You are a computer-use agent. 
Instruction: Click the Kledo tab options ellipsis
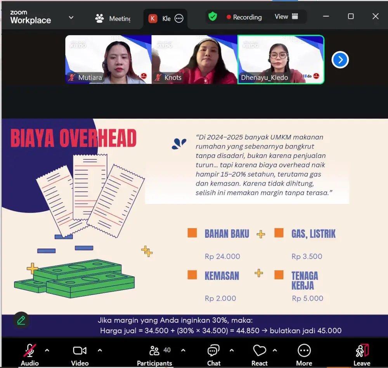click(179, 19)
